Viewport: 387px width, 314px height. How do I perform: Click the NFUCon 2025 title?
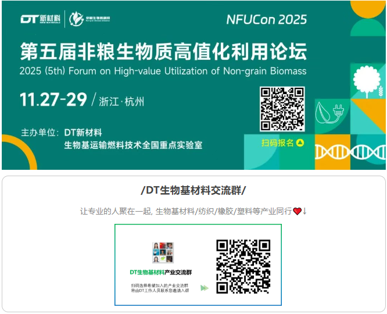267,20
